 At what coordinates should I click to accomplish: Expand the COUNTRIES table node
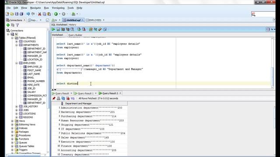17,41
